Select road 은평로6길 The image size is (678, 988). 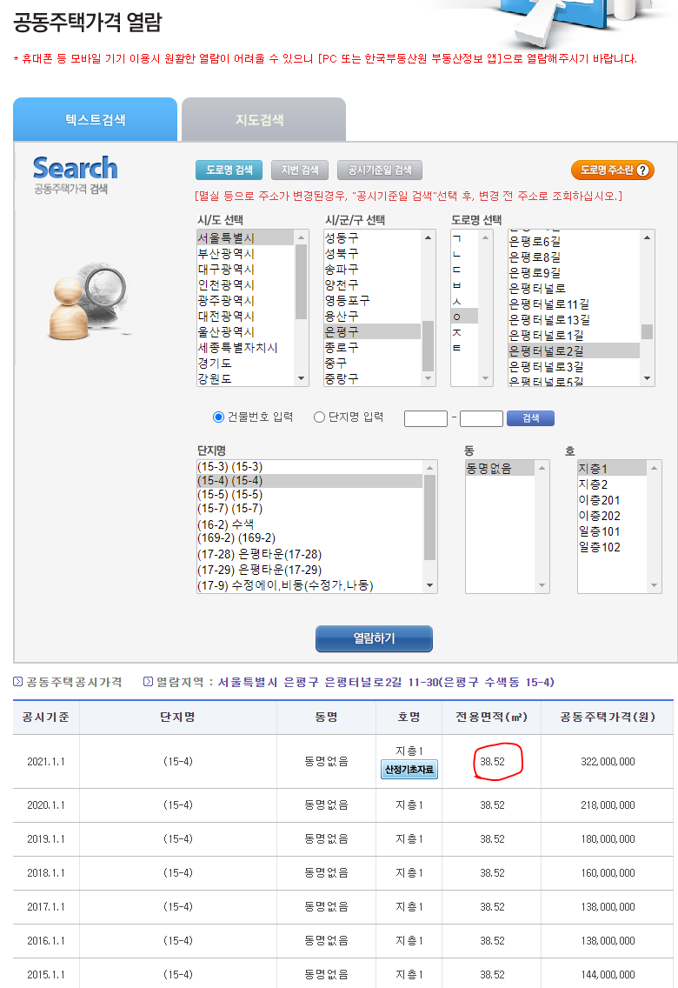575,241
